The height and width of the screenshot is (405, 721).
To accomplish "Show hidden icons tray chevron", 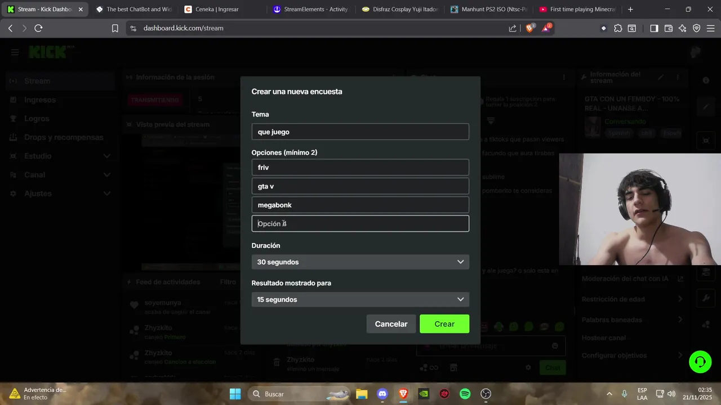I will [609, 394].
